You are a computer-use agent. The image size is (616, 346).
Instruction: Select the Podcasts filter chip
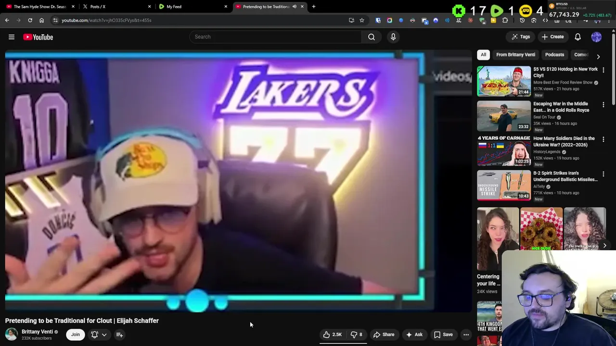[554, 55]
